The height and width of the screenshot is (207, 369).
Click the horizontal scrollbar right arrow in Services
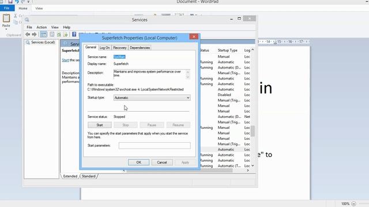(x=248, y=171)
